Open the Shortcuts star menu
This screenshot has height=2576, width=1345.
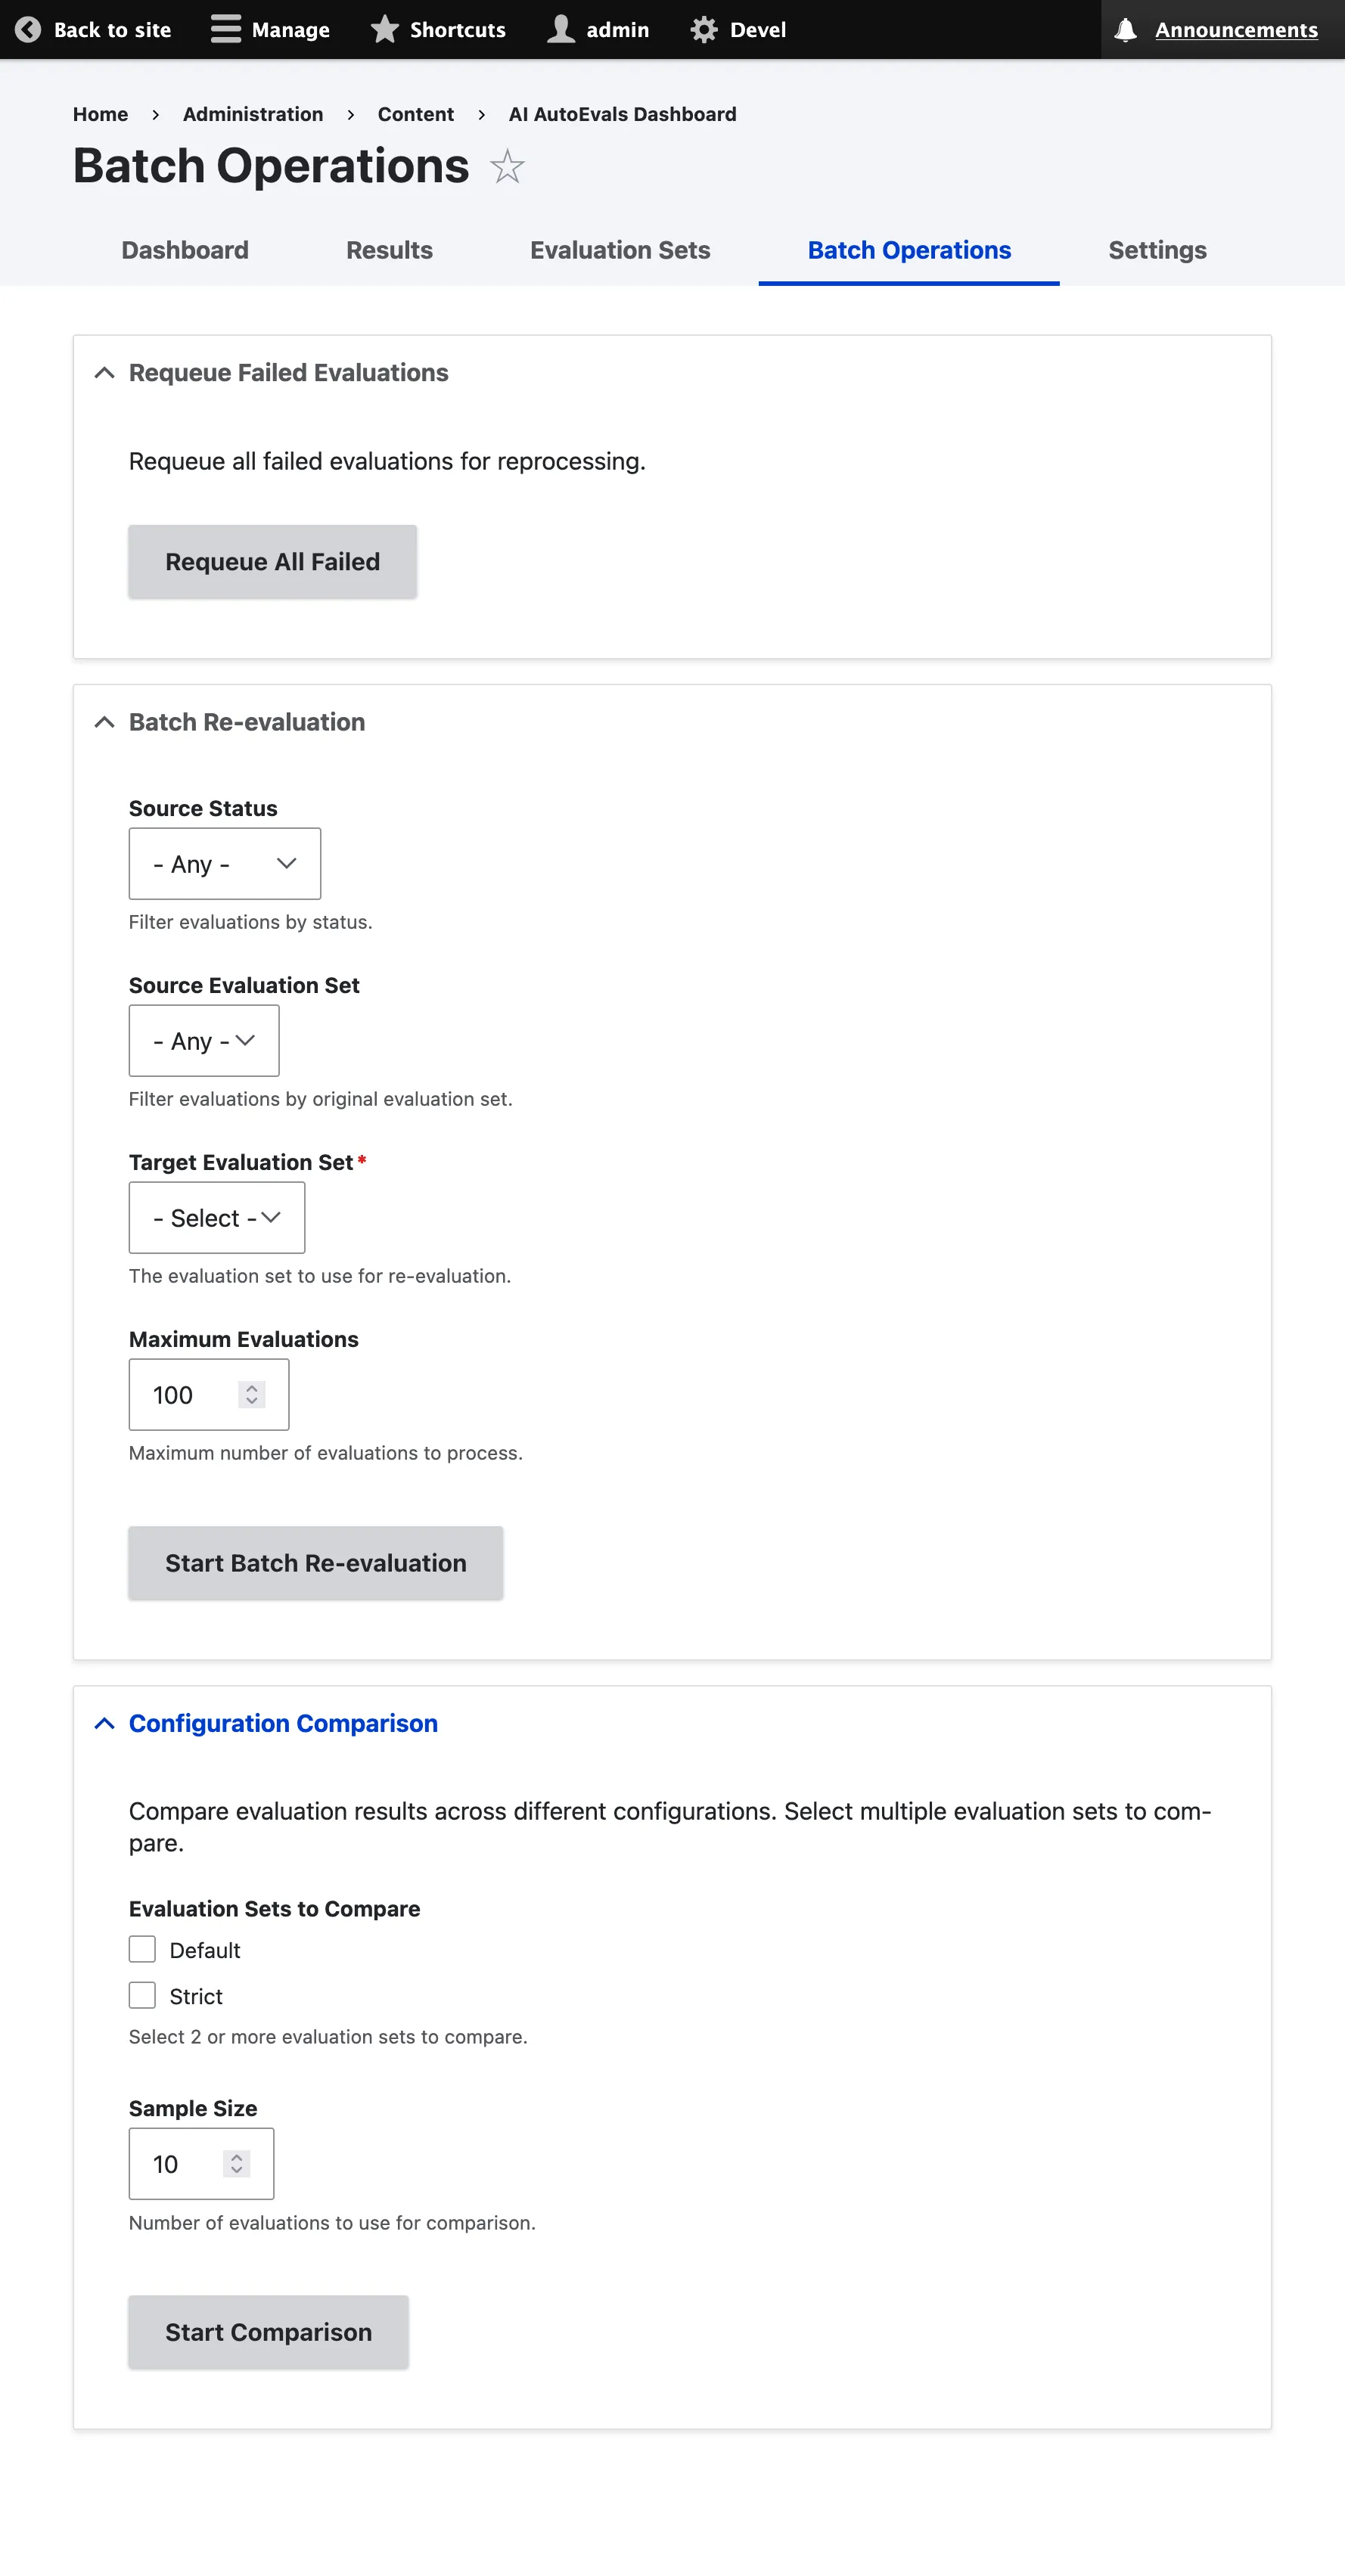(x=385, y=29)
